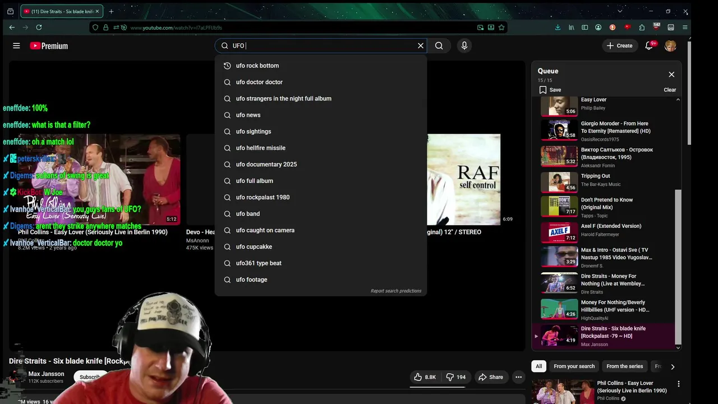Choose suggestion ufo doctor doctor

coord(321,82)
